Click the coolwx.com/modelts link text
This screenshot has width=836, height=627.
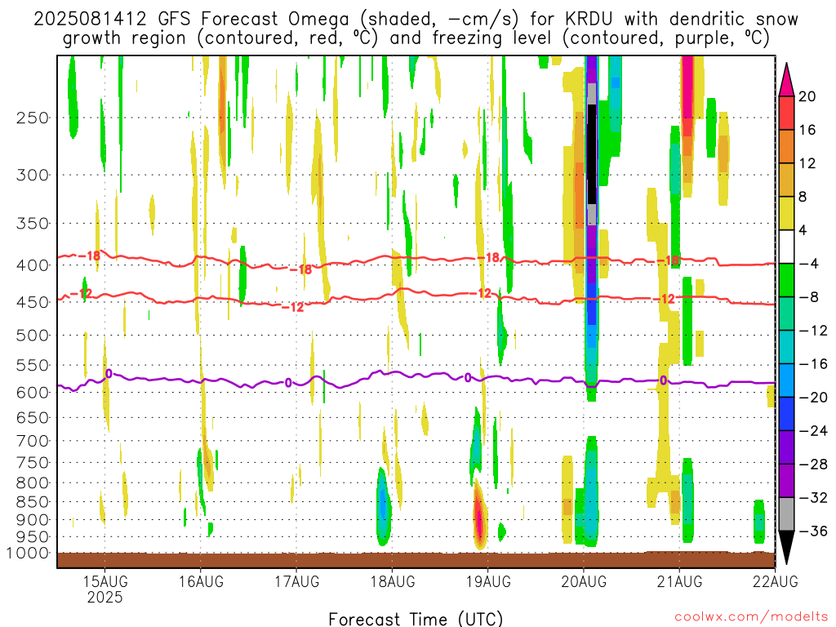pyautogui.click(x=751, y=617)
